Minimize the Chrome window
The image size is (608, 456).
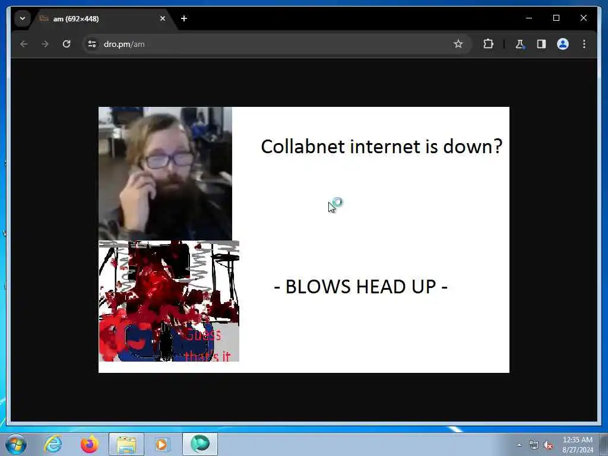pyautogui.click(x=529, y=18)
